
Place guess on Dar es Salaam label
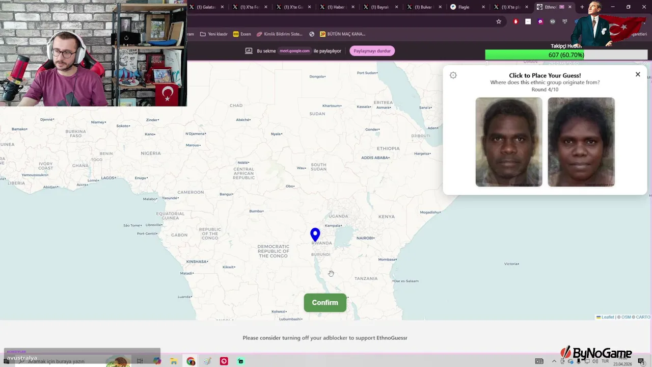tap(406, 281)
